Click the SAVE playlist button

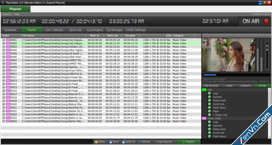[114, 142]
